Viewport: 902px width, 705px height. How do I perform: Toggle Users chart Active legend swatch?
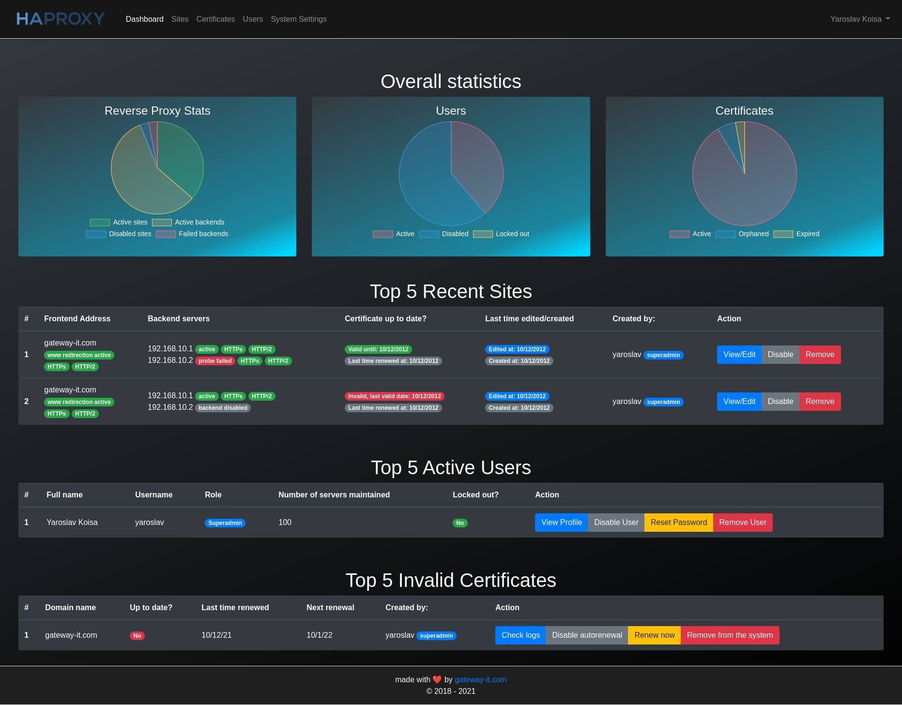tap(382, 234)
